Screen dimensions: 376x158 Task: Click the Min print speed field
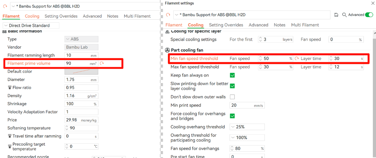click(247, 105)
